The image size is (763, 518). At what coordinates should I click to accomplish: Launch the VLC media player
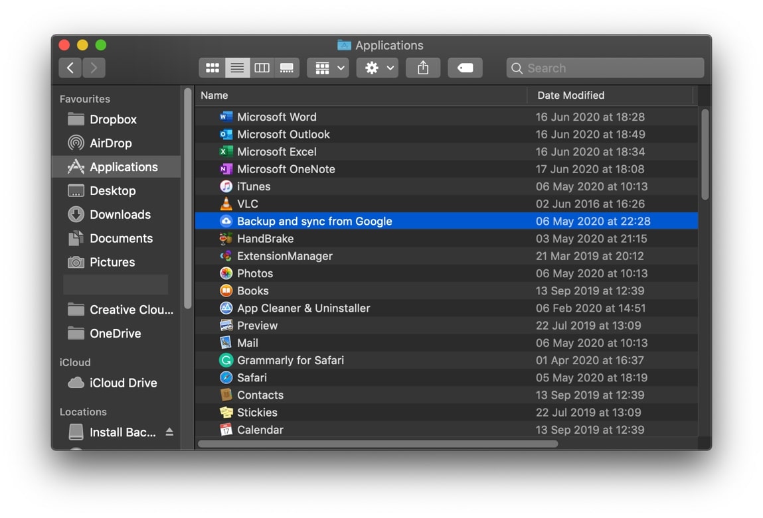coord(247,204)
